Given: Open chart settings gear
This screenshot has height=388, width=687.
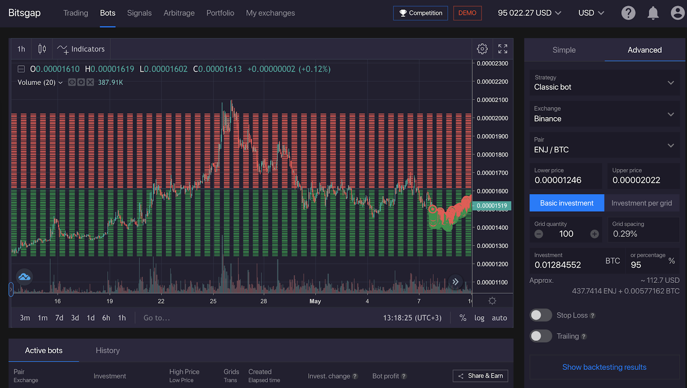Looking at the screenshot, I should (x=482, y=49).
